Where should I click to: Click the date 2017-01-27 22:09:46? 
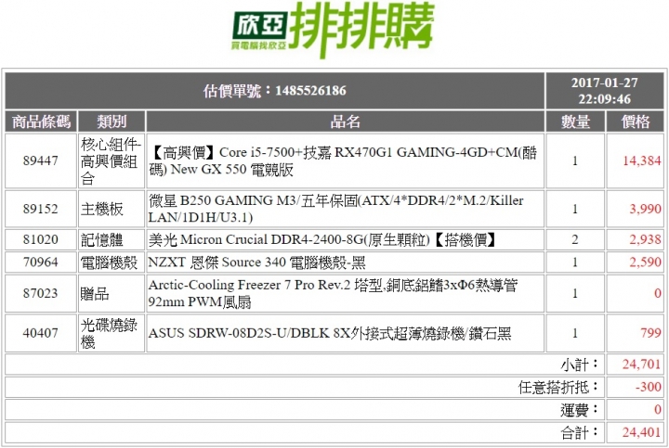coord(605,91)
